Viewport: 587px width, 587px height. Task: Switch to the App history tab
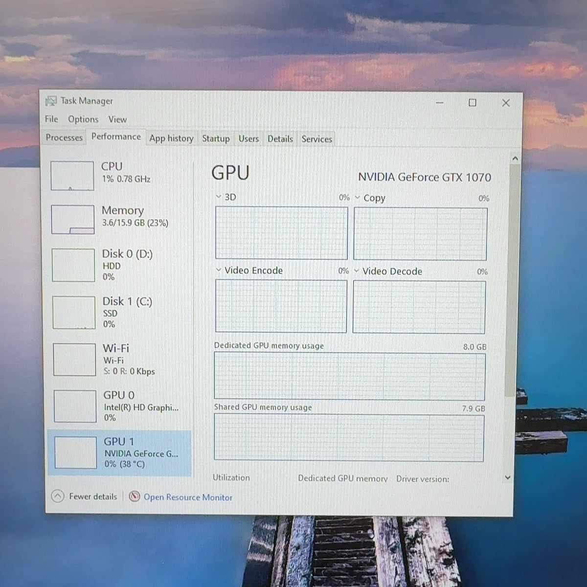click(171, 138)
